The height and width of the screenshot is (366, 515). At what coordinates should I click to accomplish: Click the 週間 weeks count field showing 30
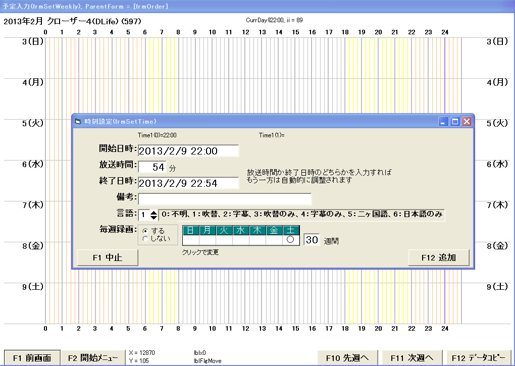[312, 240]
